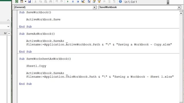Image resolution: width=184 pixels, height=103 pixels.
Task: Click End Sub of SaveWorksheetAsWorkbook procedure
Action: [x=26, y=84]
